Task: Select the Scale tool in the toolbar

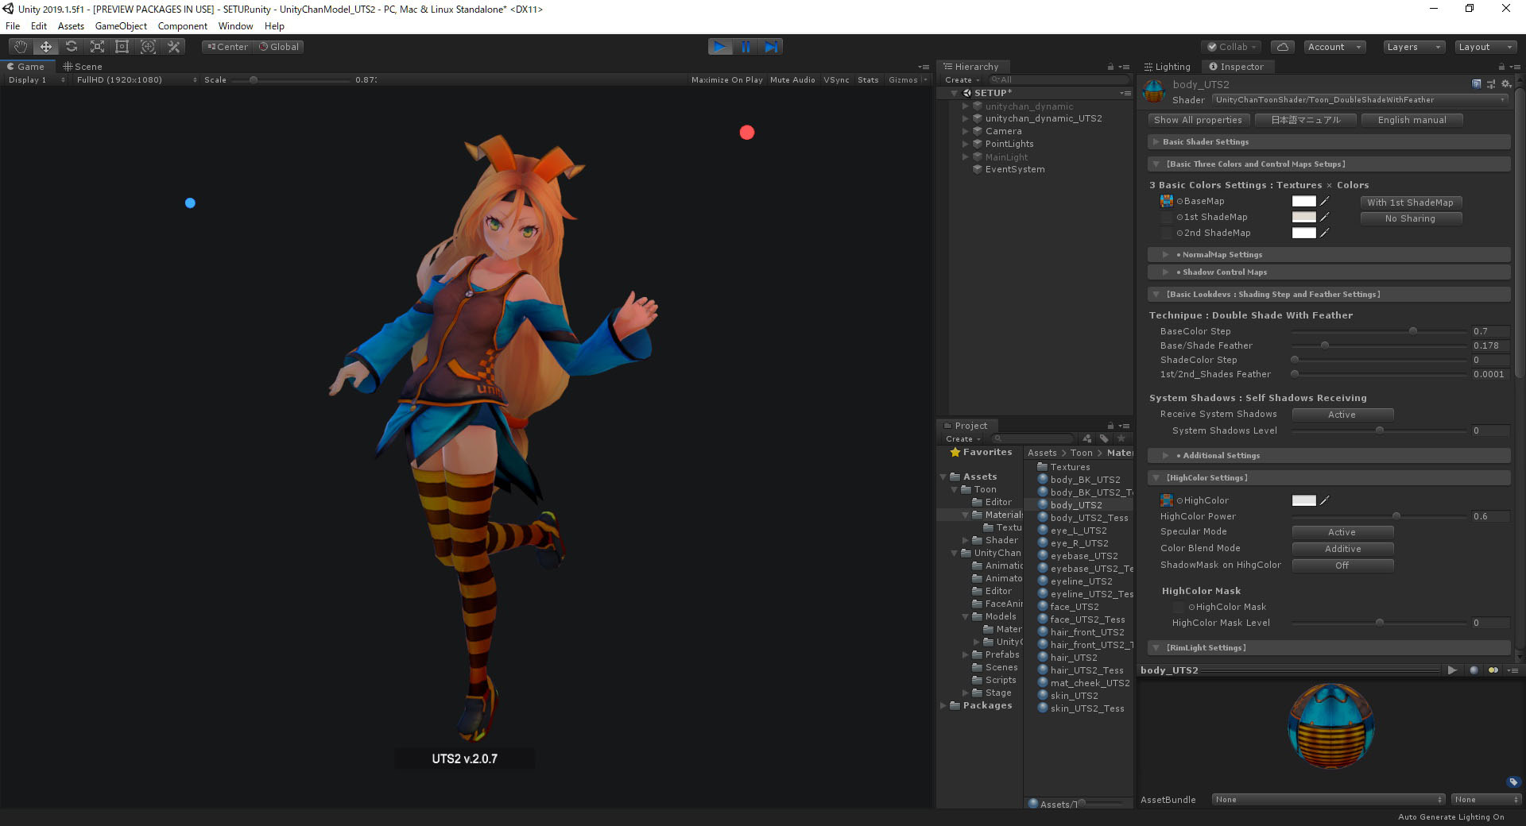Action: click(x=97, y=47)
